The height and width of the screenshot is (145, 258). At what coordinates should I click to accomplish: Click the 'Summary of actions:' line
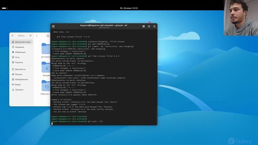coord(62,99)
